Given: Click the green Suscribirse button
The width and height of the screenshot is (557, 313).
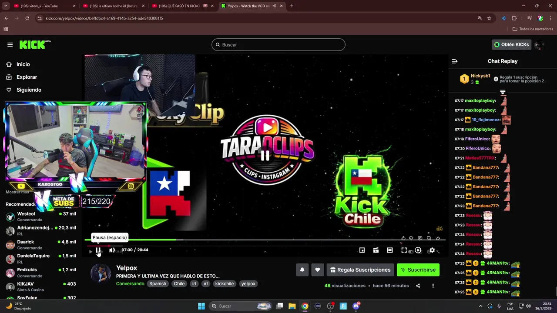Looking at the screenshot, I should click(418, 270).
